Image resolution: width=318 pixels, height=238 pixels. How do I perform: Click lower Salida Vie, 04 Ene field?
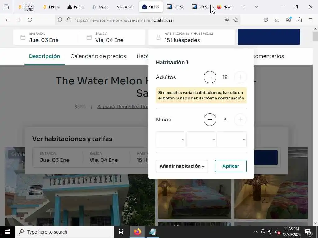pos(106,157)
